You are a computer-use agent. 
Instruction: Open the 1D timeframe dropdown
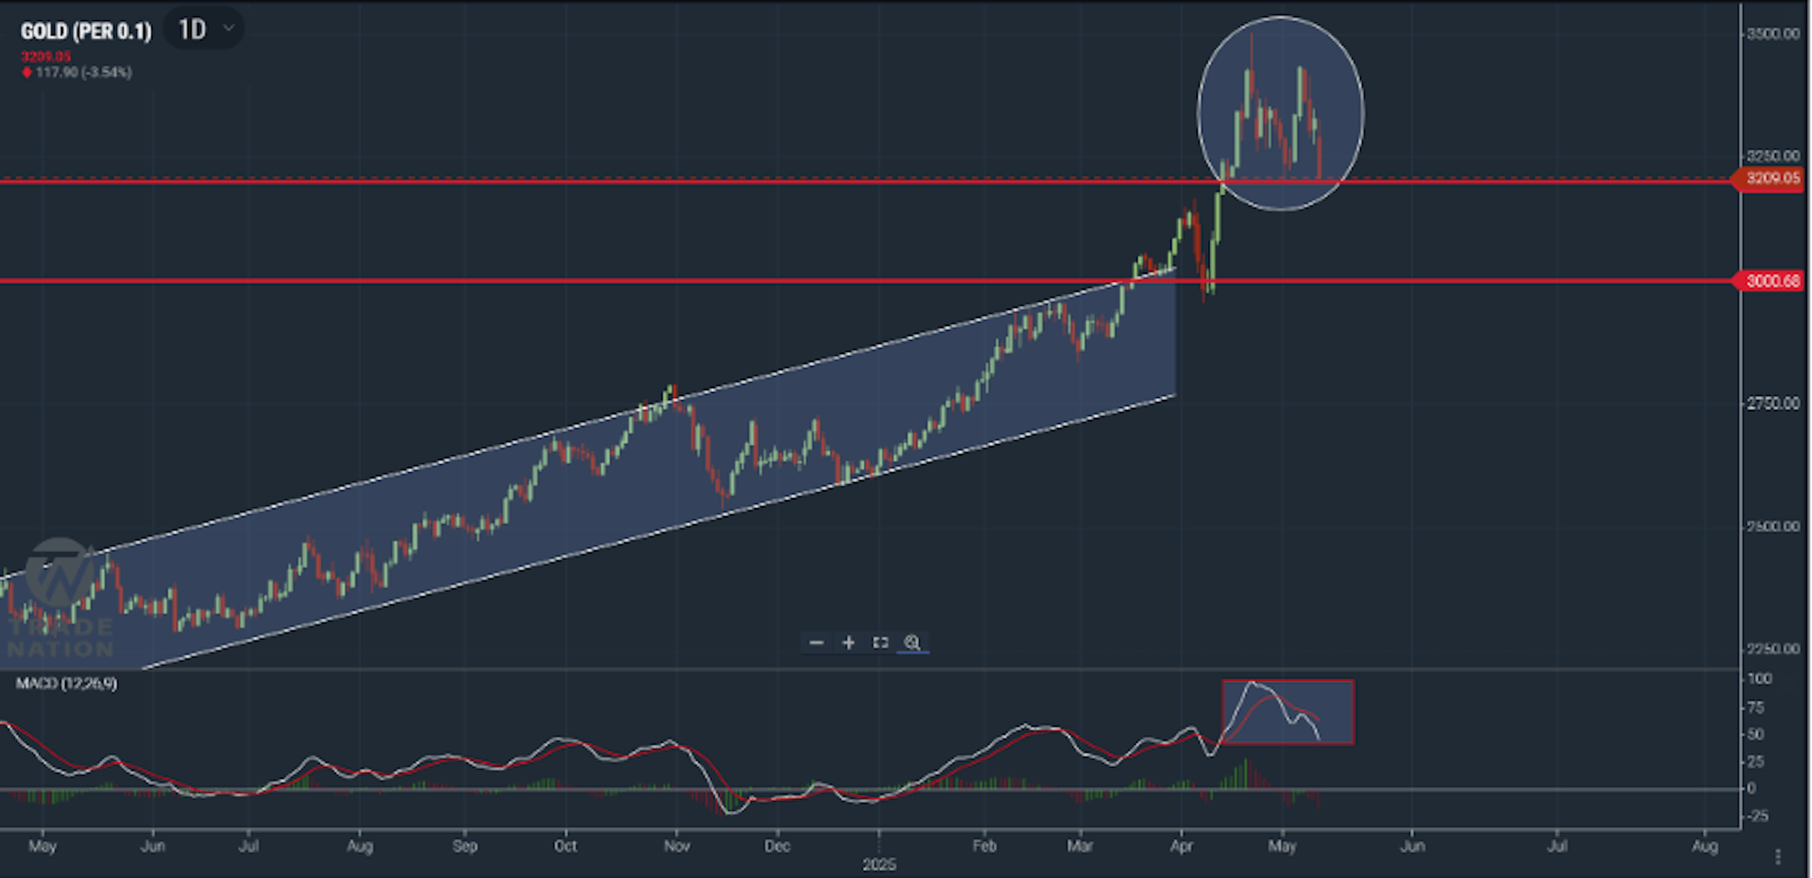tap(204, 29)
